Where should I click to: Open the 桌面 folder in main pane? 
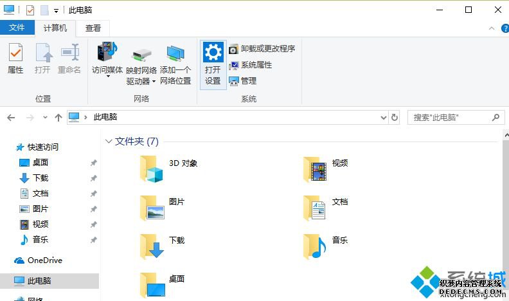click(x=163, y=285)
